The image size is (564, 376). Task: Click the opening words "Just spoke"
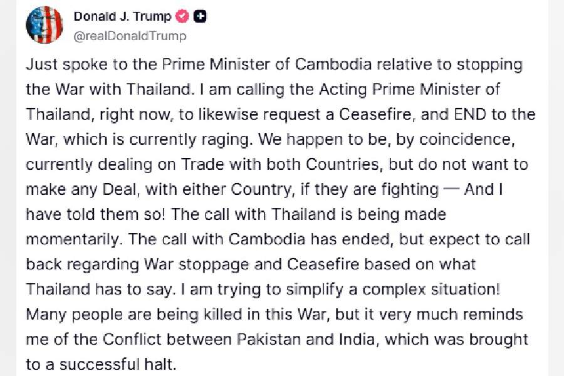(x=66, y=65)
